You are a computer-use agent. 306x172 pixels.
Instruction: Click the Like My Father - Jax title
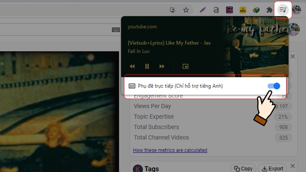(x=169, y=43)
